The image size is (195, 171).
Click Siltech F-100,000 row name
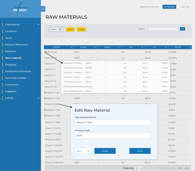tap(54, 157)
